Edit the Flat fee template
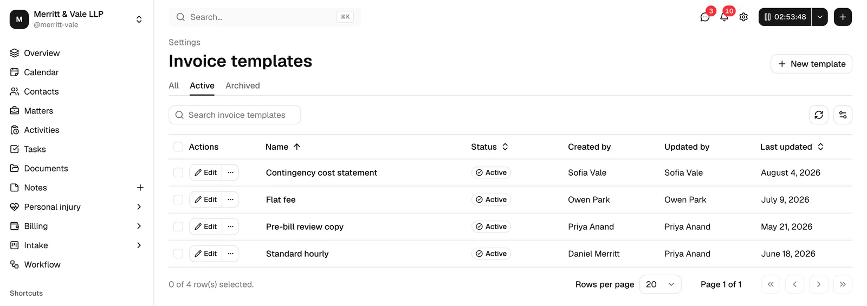 (206, 199)
